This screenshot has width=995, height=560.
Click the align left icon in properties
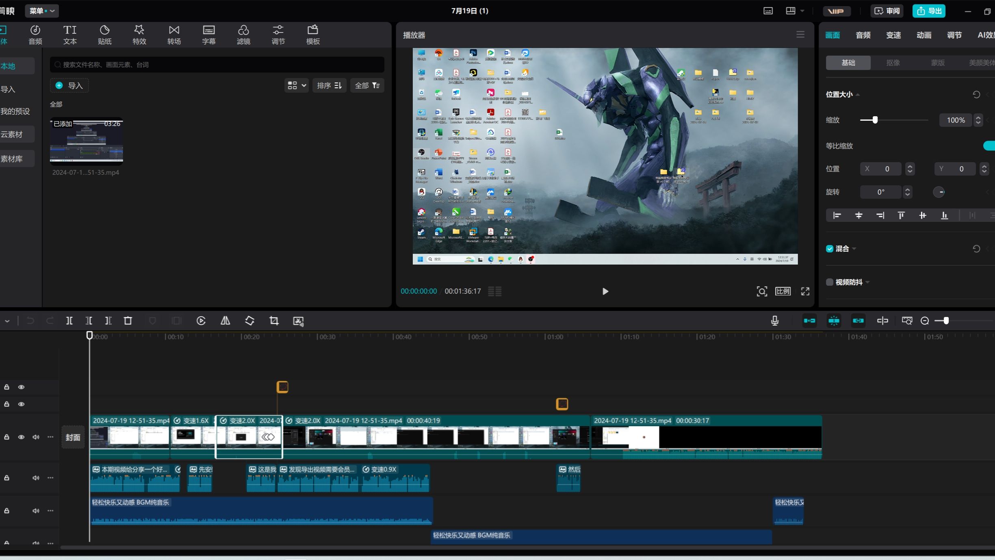[837, 215]
